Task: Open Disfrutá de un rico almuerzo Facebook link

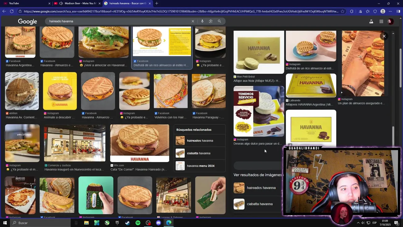Action: pos(161,65)
